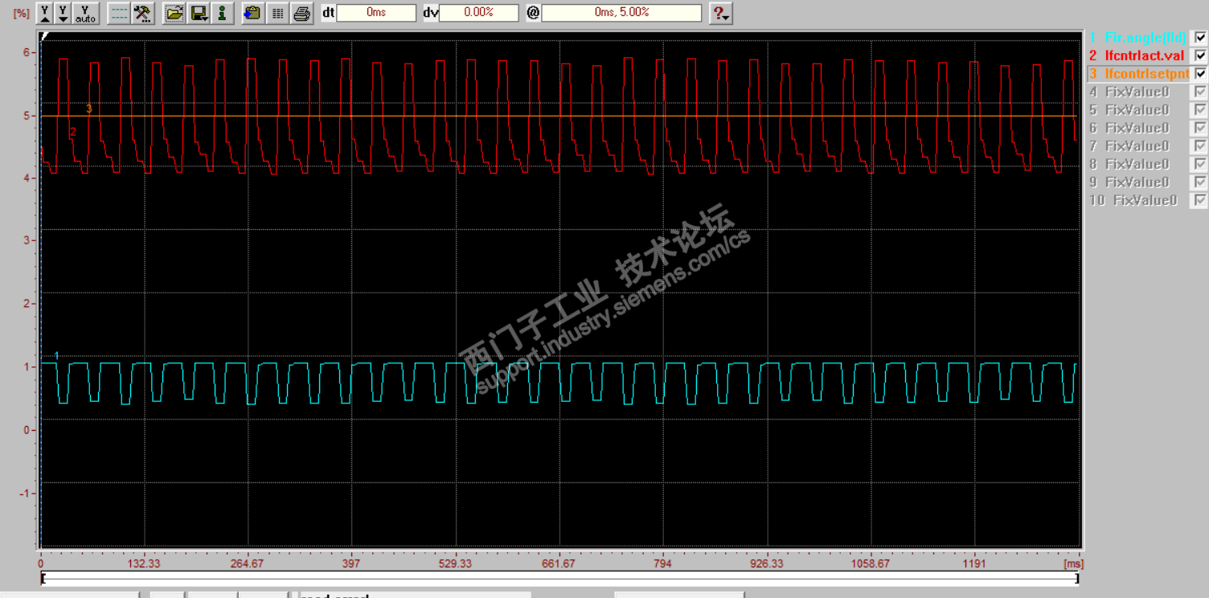This screenshot has height=598, width=1209.
Task: Toggle the checkbox for curve 10 FixValue0
Action: coord(1200,200)
